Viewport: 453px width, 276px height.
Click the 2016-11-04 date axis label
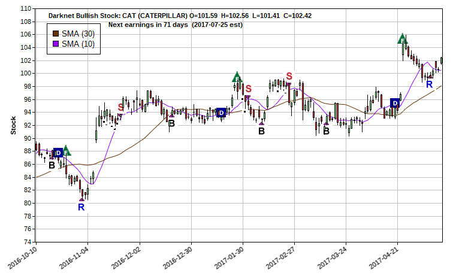click(74, 258)
